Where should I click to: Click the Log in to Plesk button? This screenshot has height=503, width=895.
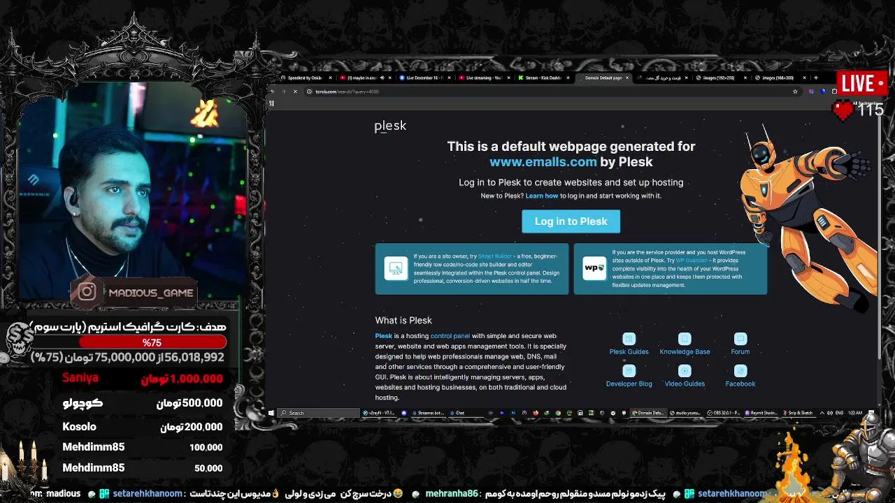571,221
